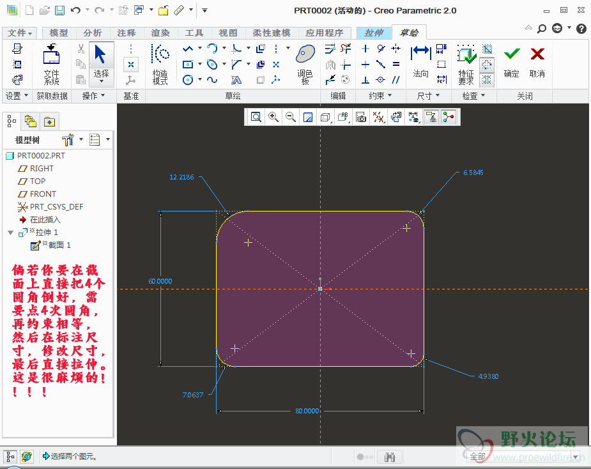Click the Refit zoom icon
The height and width of the screenshot is (469, 591).
(256, 118)
